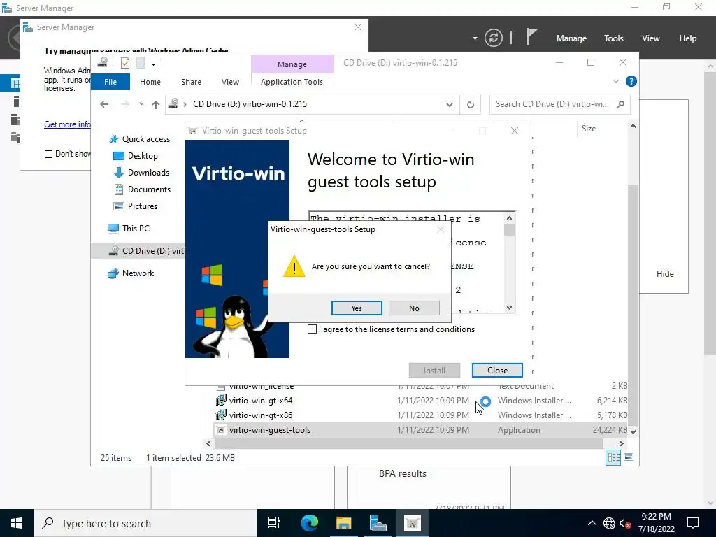Open File Explorer from taskbar
Viewport: 716px width, 537px height.
coord(344,523)
